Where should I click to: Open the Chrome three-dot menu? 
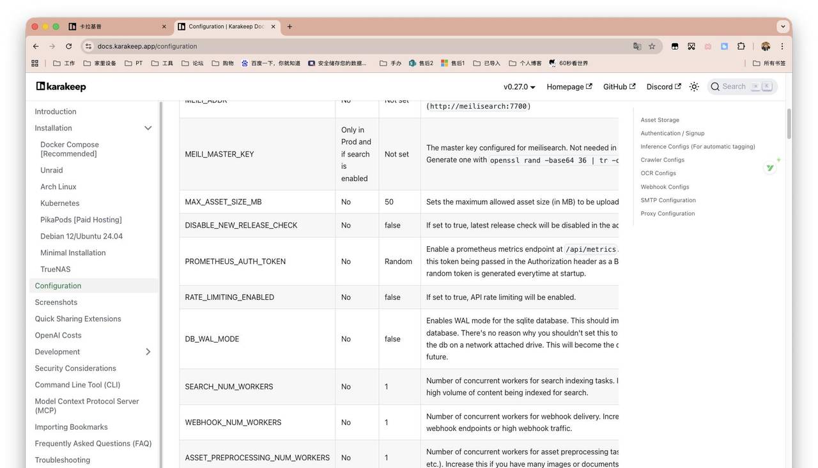pos(782,46)
